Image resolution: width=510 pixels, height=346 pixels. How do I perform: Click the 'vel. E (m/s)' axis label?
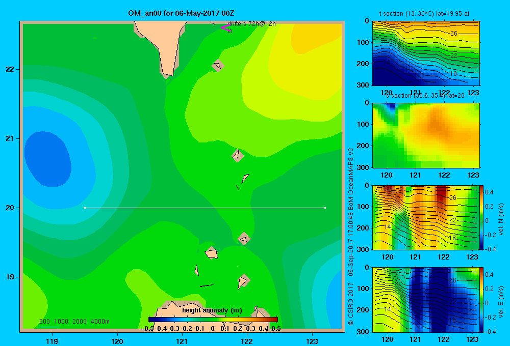501,302
